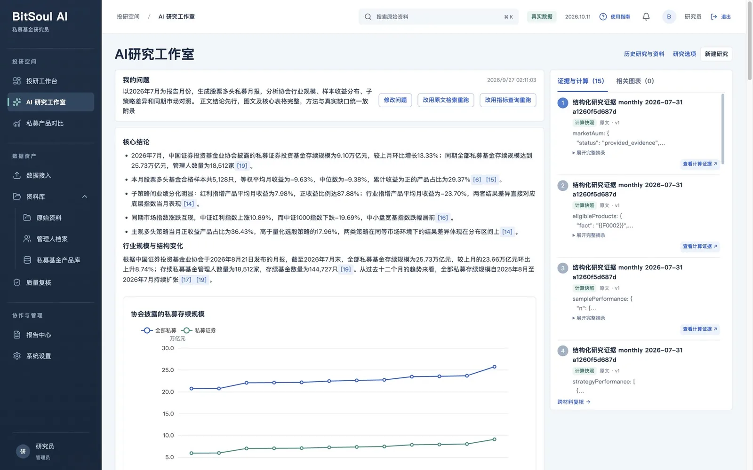The height and width of the screenshot is (470, 753).
Task: Open 研究选项 tab
Action: [x=684, y=54]
